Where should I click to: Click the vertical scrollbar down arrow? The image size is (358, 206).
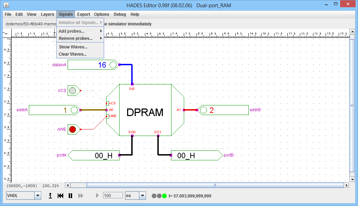tap(352, 180)
